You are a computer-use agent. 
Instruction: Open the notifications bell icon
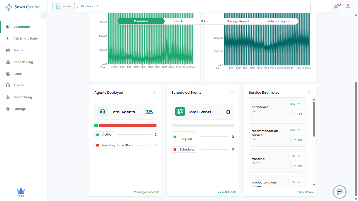(336, 7)
